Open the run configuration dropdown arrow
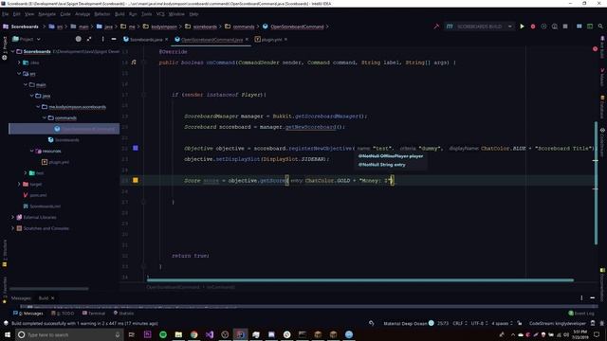The width and height of the screenshot is (607, 341). (510, 27)
